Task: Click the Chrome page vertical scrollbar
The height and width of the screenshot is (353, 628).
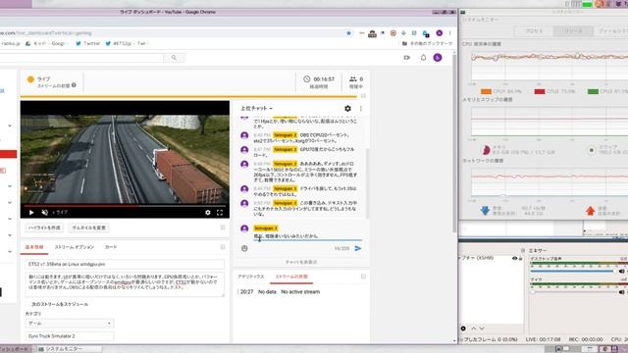Action: click(453, 143)
